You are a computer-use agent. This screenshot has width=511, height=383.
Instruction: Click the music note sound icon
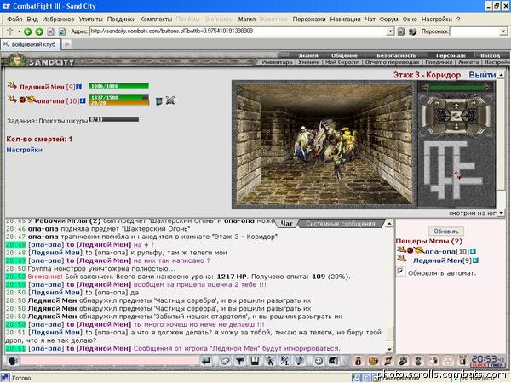(300, 361)
